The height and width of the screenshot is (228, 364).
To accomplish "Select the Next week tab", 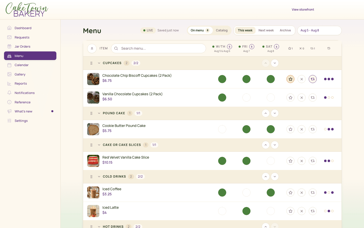I will tap(266, 30).
